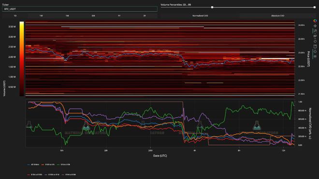The image size is (319, 179).
Task: Switch to Absolute CVD view
Action: (277, 15)
